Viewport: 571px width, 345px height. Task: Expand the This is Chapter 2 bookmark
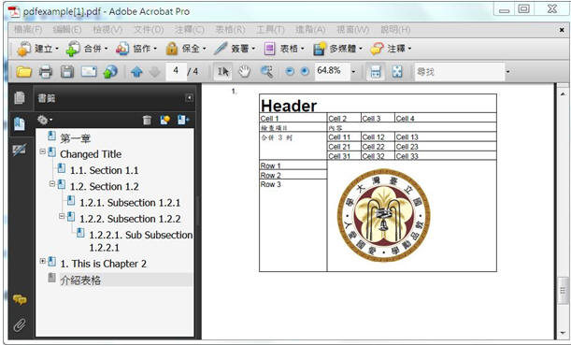tap(43, 261)
